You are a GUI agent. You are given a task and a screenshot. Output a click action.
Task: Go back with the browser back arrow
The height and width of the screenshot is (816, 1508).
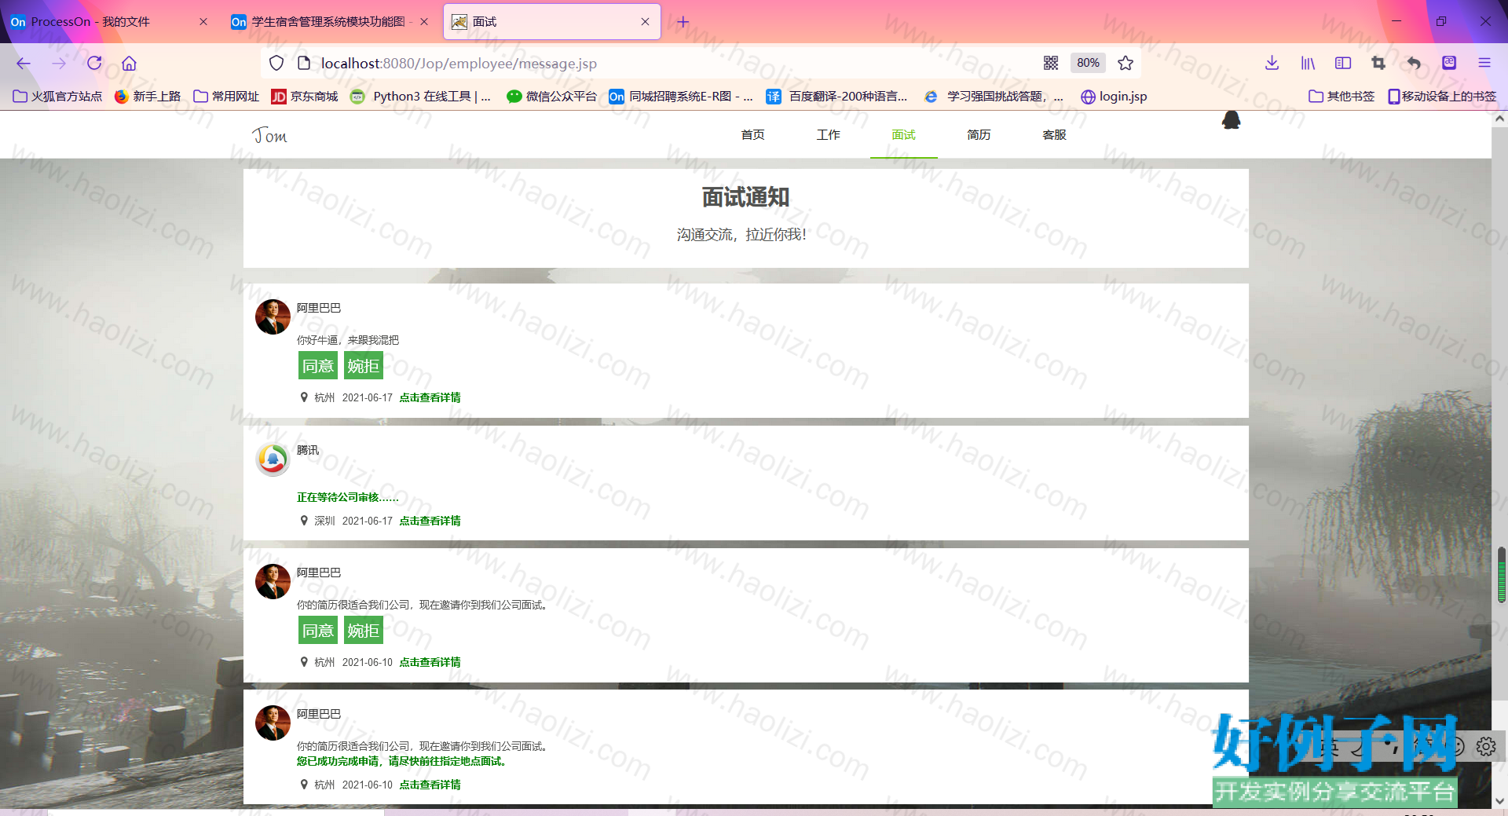(x=24, y=64)
